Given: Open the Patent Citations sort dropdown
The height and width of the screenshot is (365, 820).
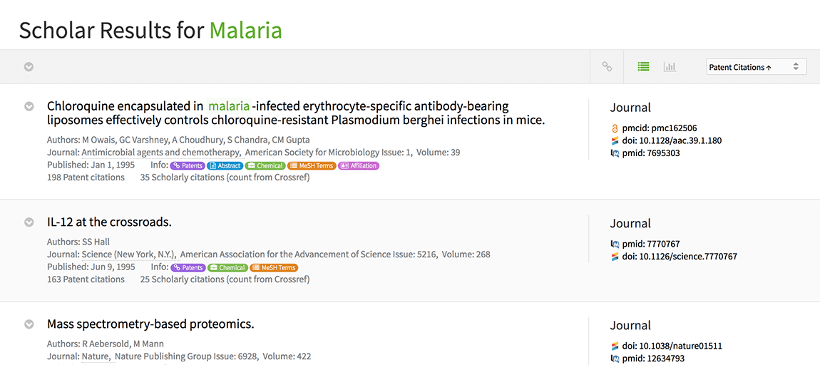Looking at the screenshot, I should point(756,67).
